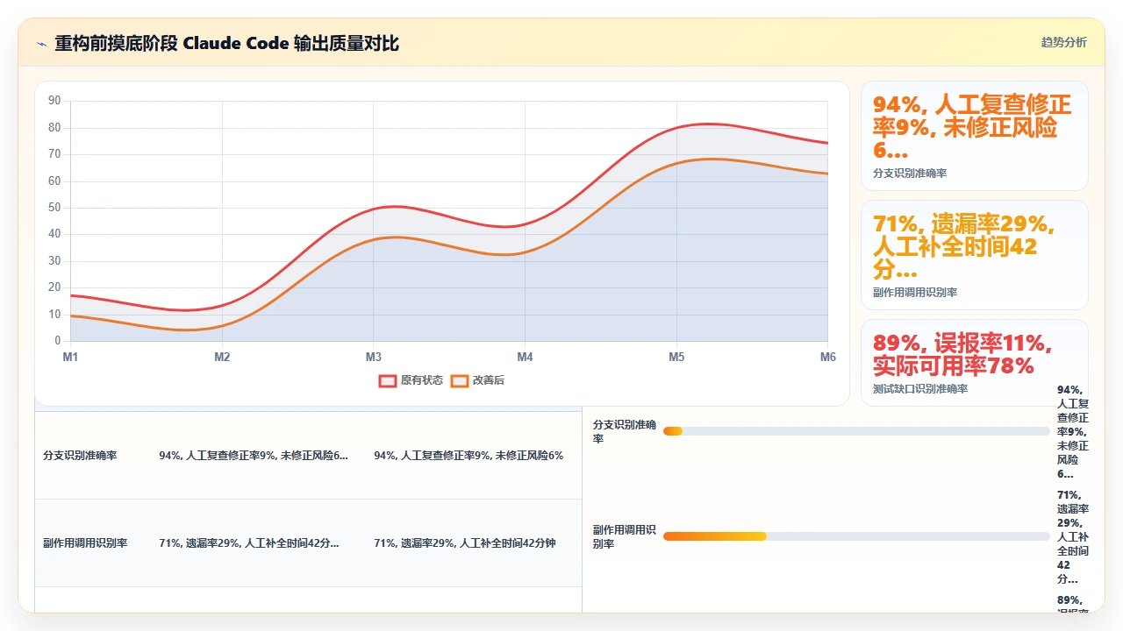The height and width of the screenshot is (631, 1123).
Task: Click the 副作用调用识别率 label left of its progress bar
Action: (x=625, y=536)
